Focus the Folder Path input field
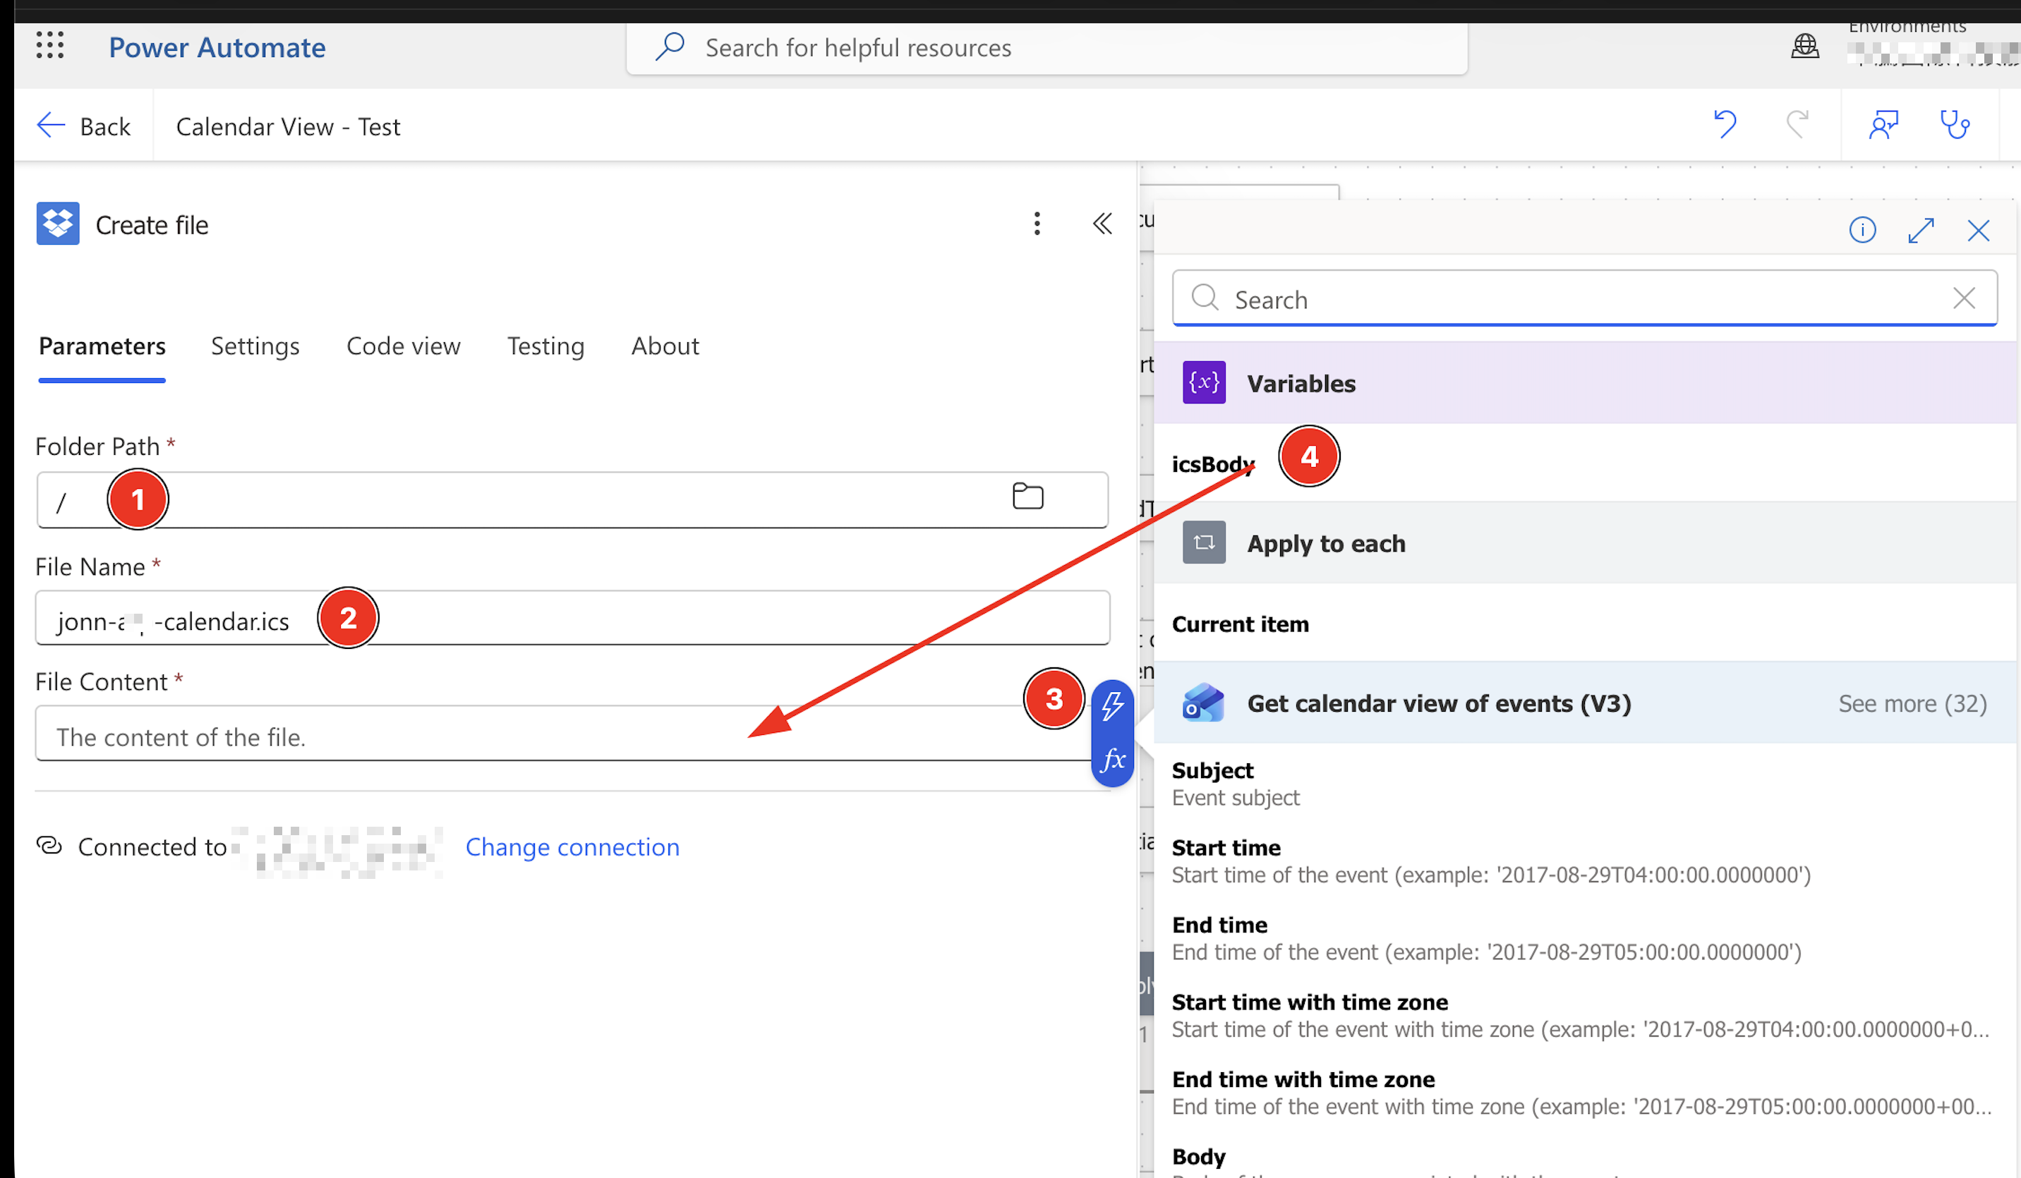2021x1178 pixels. pos(572,499)
